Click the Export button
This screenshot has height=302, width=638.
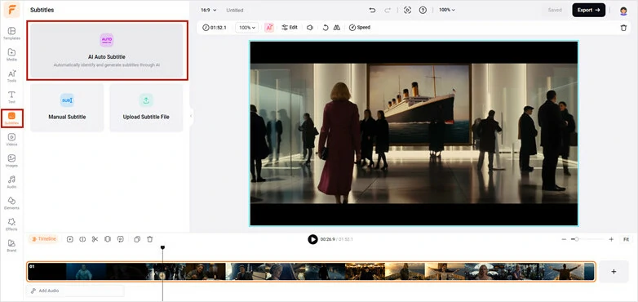[589, 10]
